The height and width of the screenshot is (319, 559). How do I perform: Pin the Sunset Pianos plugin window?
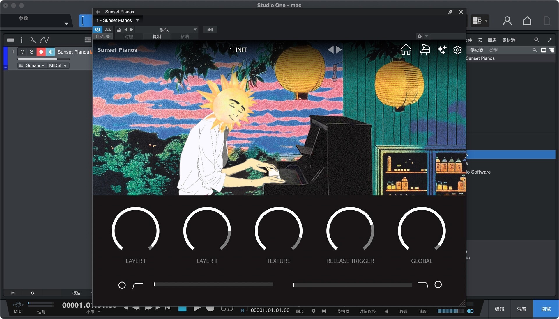pos(450,12)
